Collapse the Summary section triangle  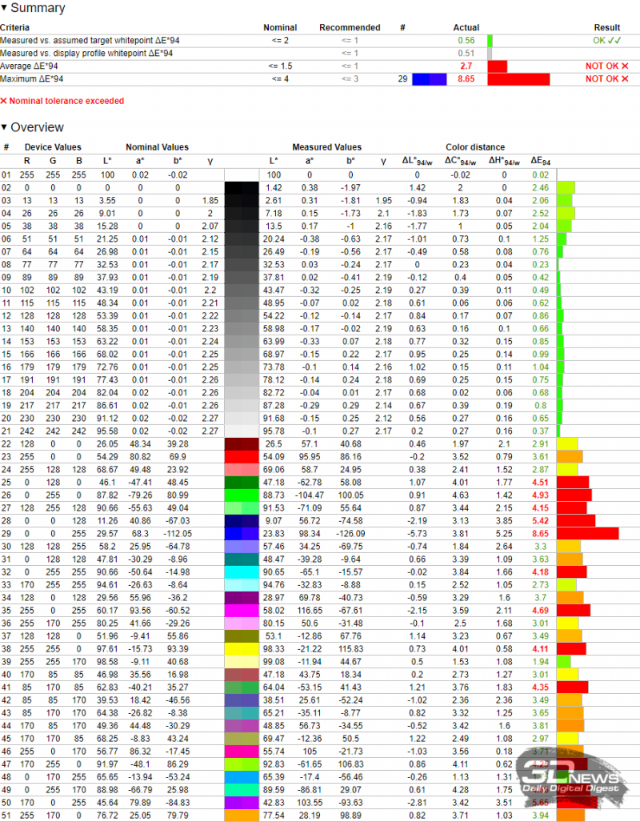pos(4,9)
